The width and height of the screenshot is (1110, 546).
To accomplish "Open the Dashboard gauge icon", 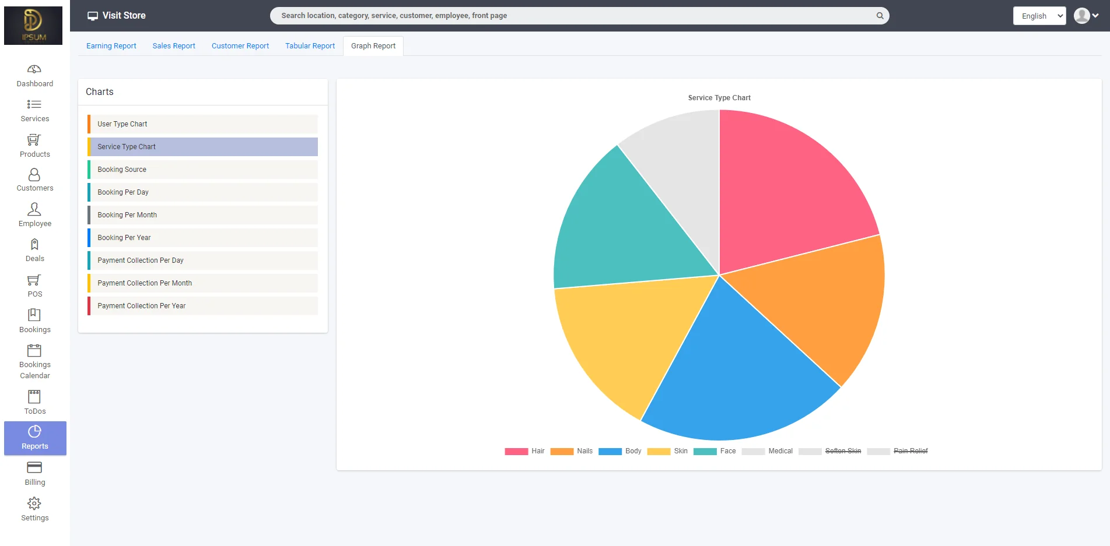I will [x=34, y=70].
